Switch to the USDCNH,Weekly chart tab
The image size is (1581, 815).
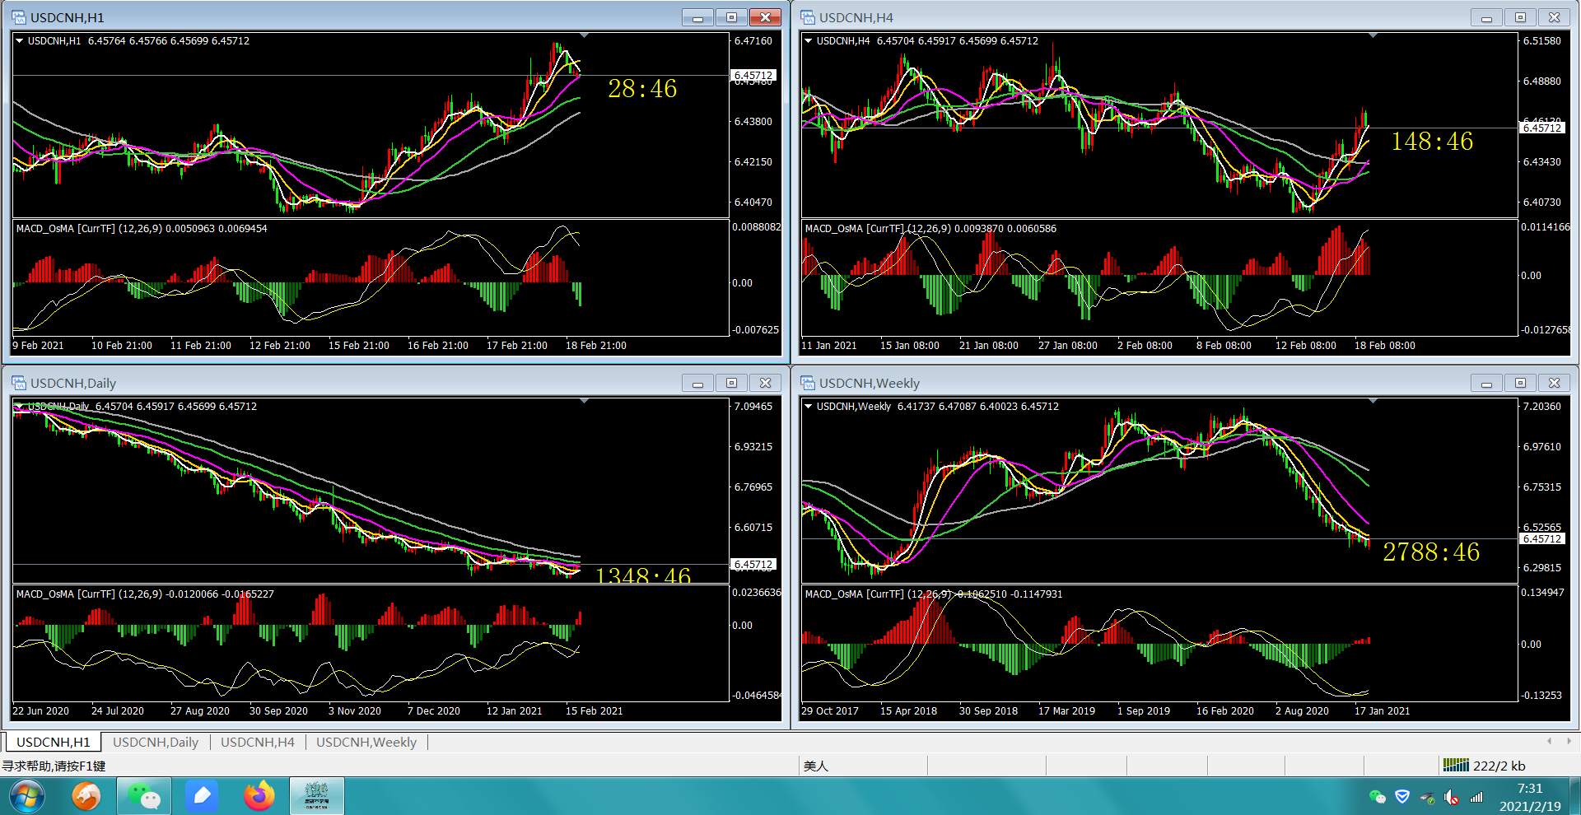pos(366,742)
